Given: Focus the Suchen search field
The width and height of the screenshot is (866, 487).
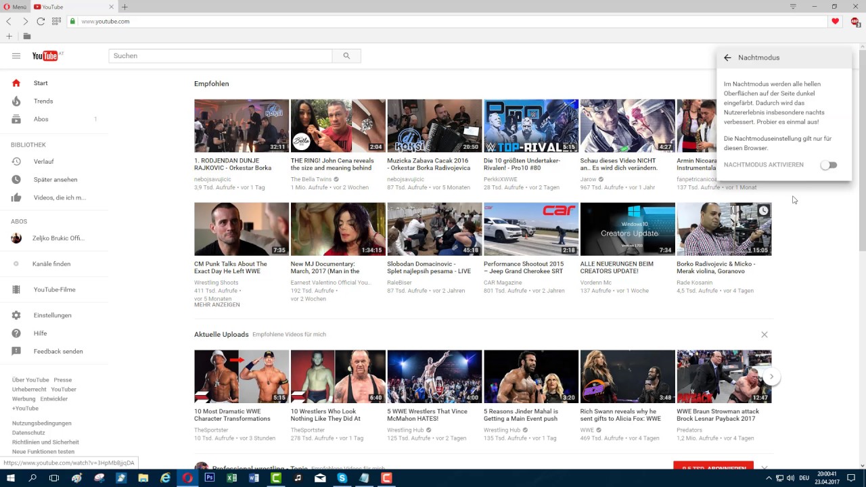Looking at the screenshot, I should pyautogui.click(x=221, y=56).
